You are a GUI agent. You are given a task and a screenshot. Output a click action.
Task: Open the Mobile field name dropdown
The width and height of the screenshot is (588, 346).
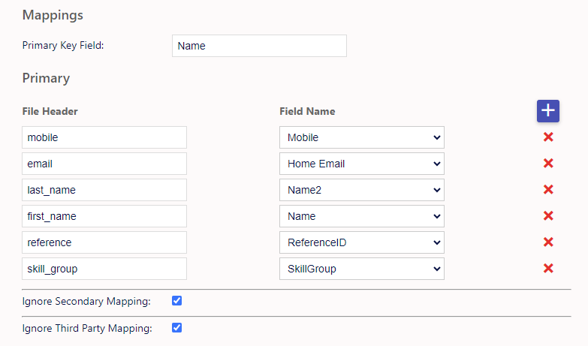coord(362,137)
